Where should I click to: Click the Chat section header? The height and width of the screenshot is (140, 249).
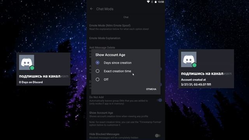[126, 17]
